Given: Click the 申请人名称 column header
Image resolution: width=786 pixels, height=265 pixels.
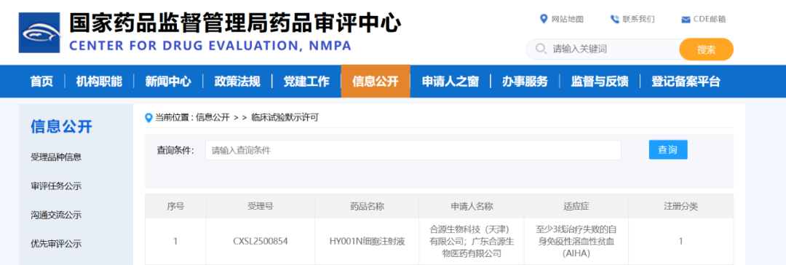Looking at the screenshot, I should [x=471, y=206].
